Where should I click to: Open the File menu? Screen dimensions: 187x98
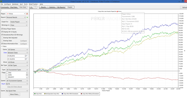[2, 4]
